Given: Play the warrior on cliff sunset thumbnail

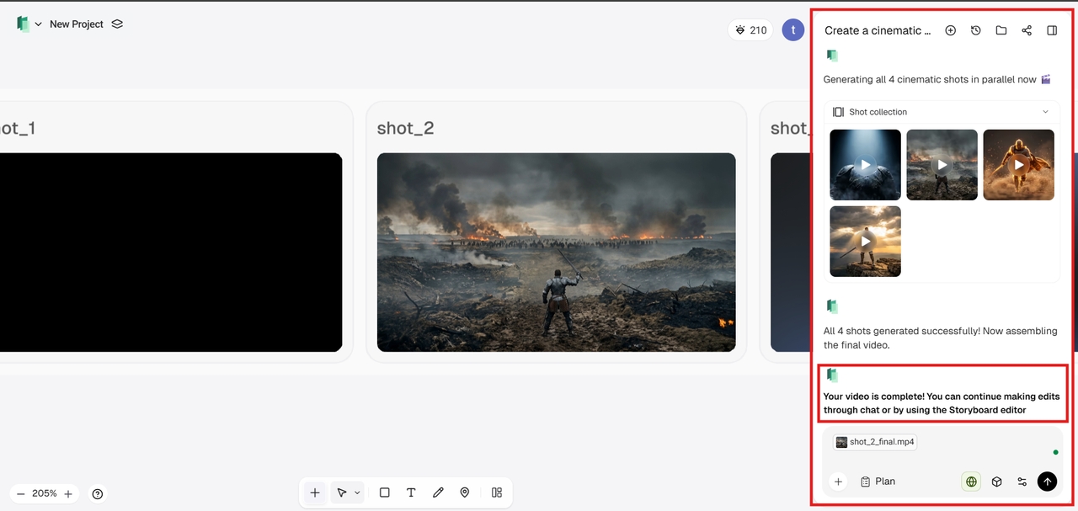Looking at the screenshot, I should coord(865,241).
